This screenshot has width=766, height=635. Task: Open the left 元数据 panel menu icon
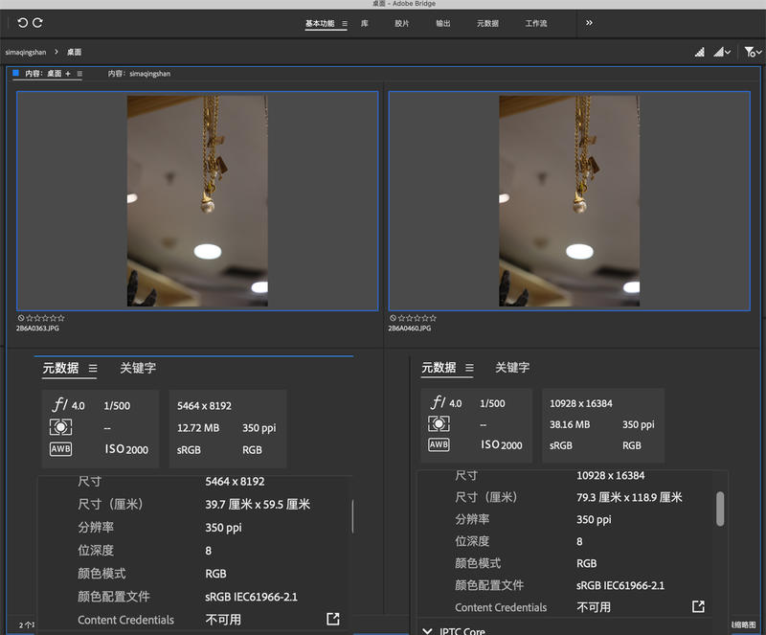click(93, 368)
